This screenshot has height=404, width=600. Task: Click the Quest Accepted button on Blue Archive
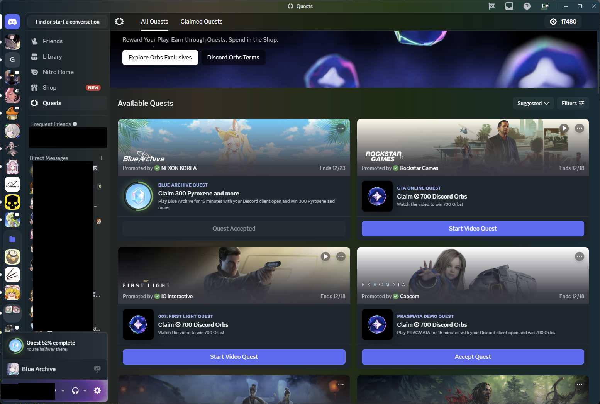tap(234, 229)
